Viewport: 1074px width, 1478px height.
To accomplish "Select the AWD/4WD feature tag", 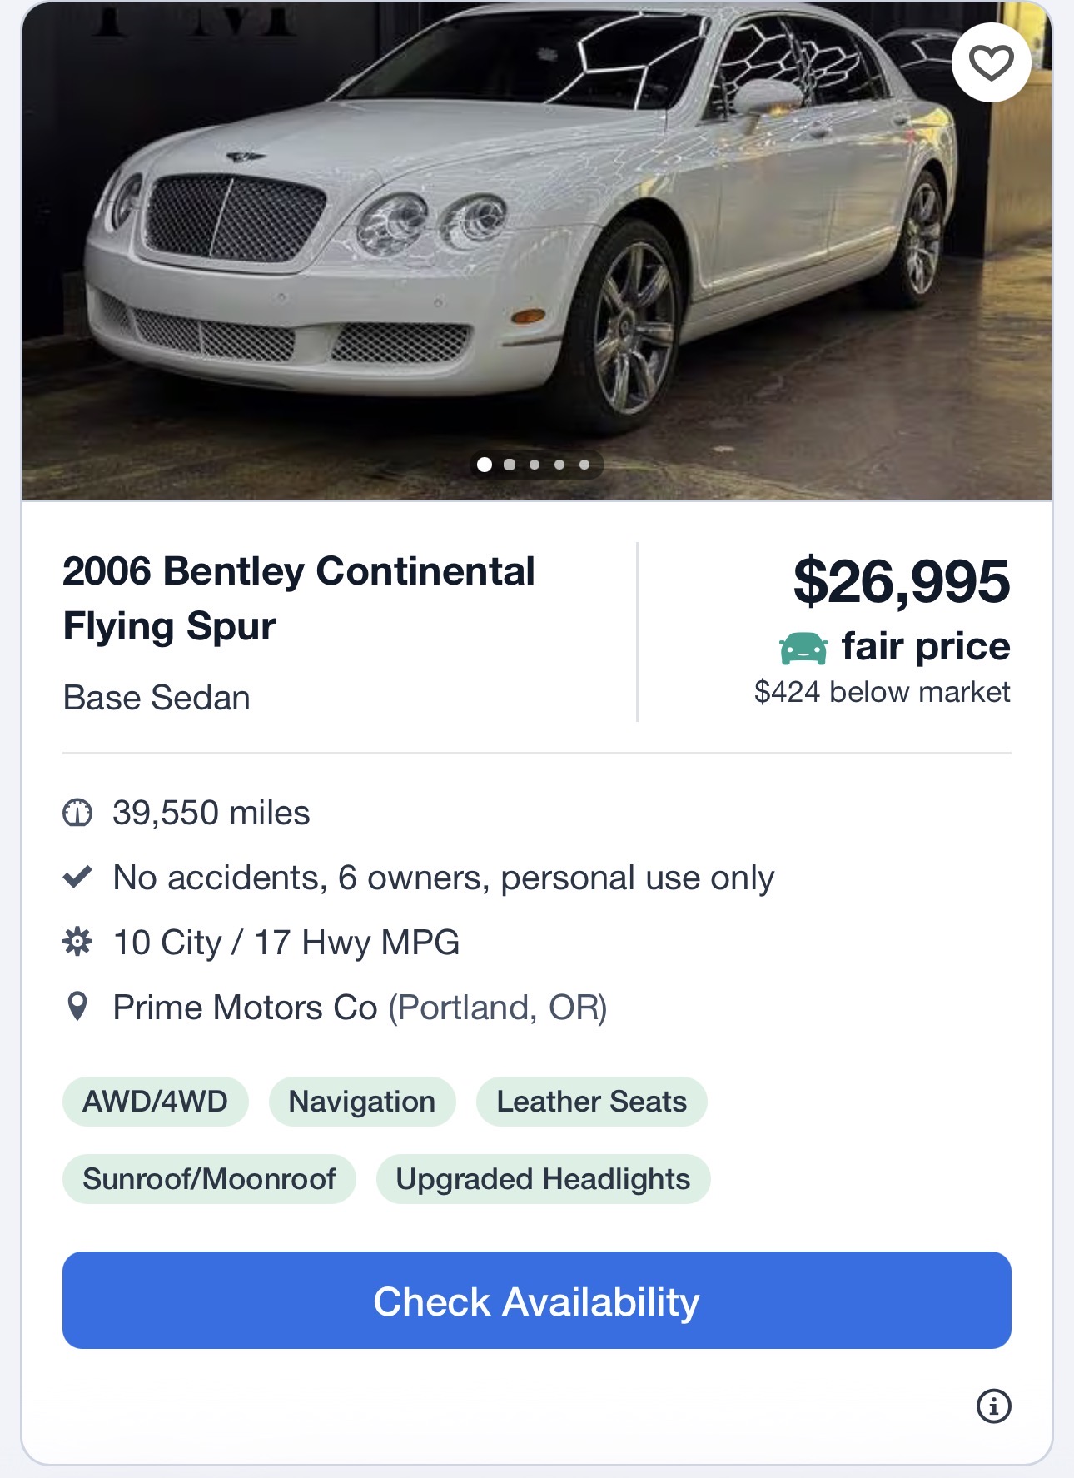I will (155, 1102).
